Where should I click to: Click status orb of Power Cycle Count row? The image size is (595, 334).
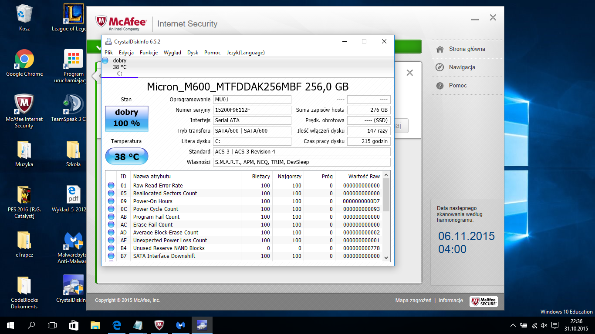click(111, 209)
